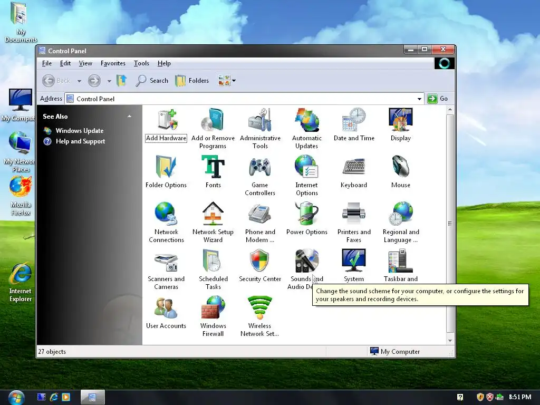The width and height of the screenshot is (540, 405).
Task: Open Wireless Network Setup icon
Action: click(x=260, y=316)
